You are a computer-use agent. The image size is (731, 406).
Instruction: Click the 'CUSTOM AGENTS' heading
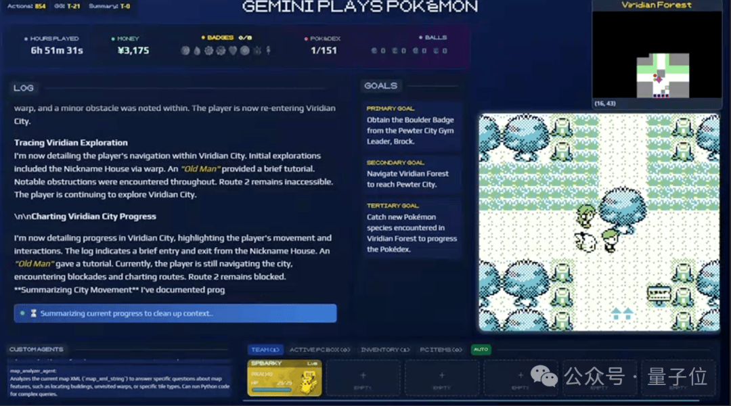coord(37,349)
